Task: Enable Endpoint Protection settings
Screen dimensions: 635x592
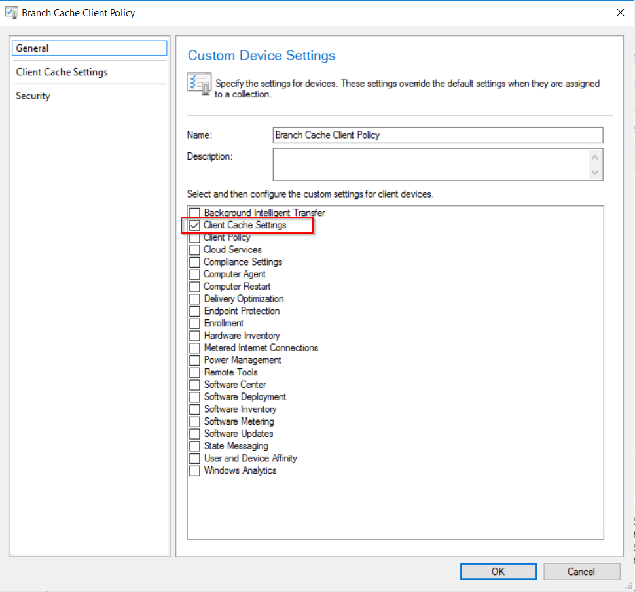Action: tap(194, 311)
